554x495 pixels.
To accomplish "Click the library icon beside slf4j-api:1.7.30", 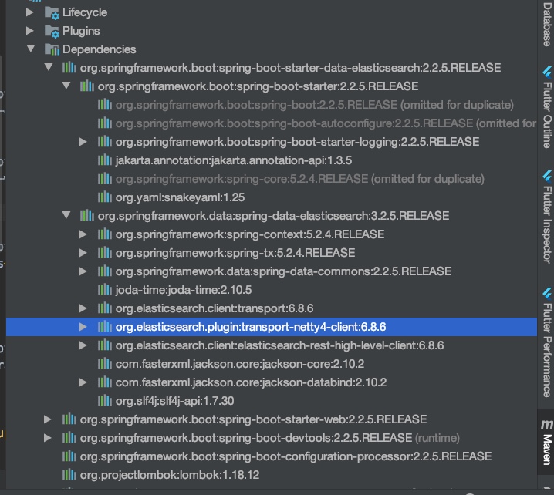I will point(104,401).
